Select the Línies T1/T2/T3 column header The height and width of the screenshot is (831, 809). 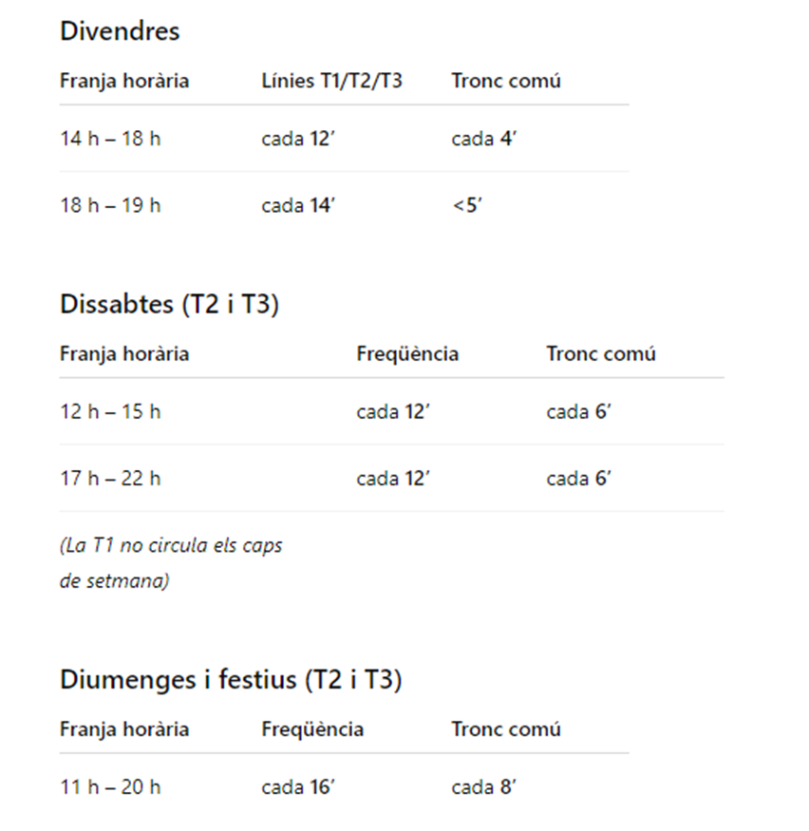[x=331, y=81]
